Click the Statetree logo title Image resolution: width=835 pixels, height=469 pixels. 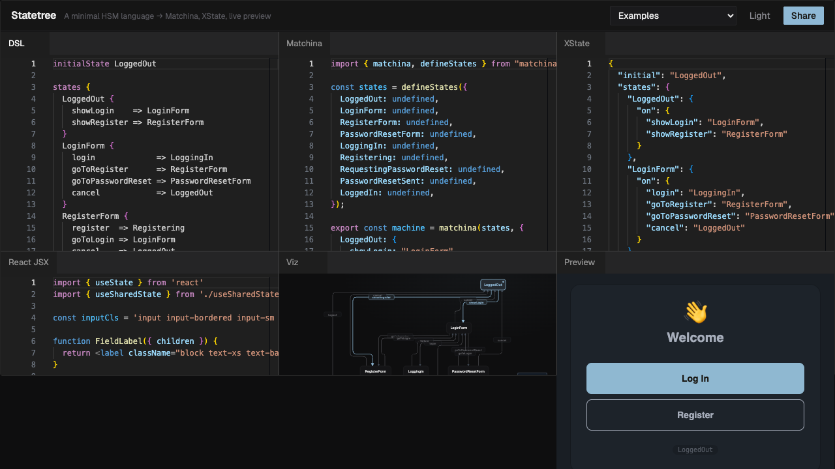(34, 15)
